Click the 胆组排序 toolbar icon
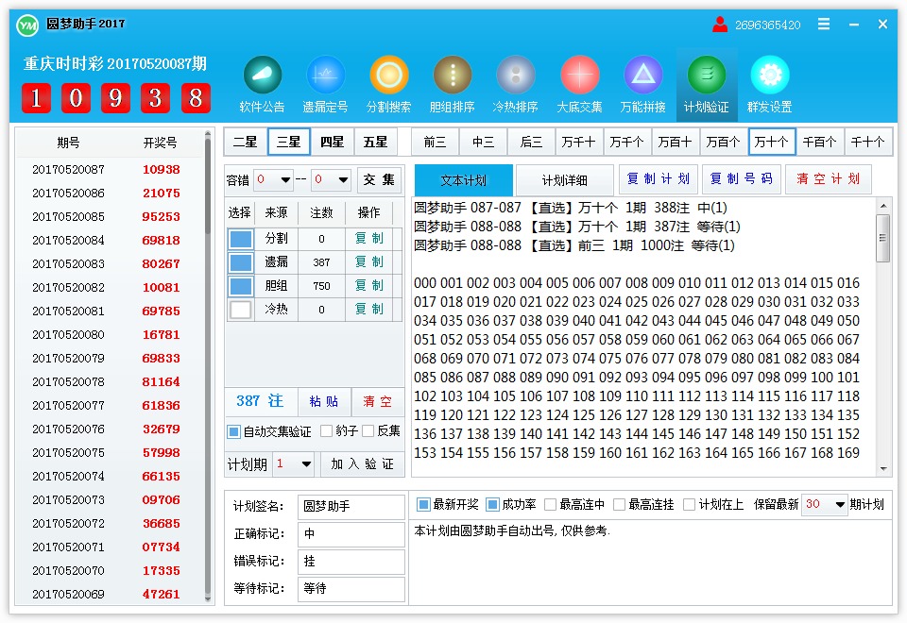Screen dimensions: 907x623 tap(452, 75)
